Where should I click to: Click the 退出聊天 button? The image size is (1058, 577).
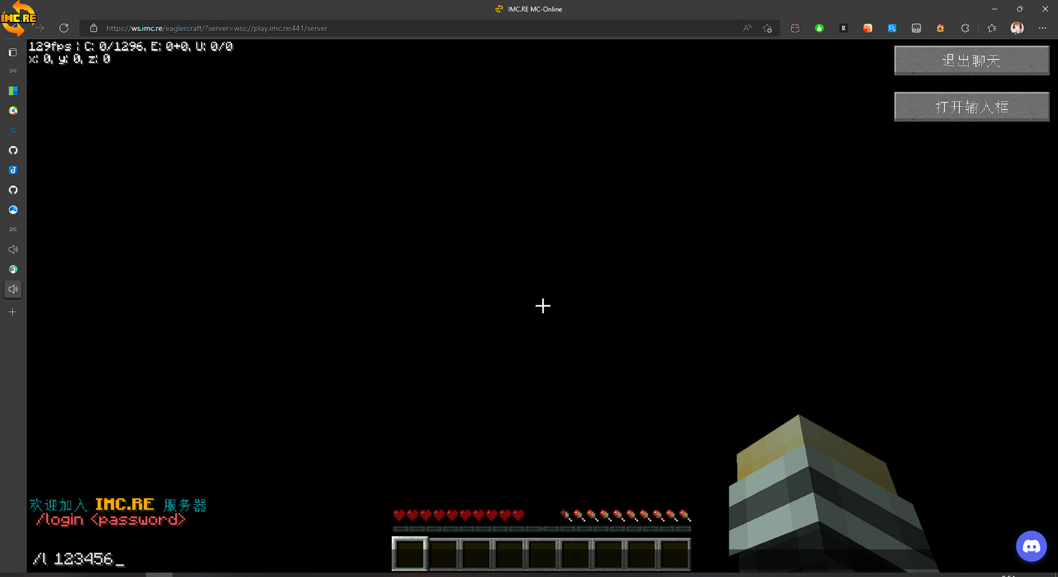point(971,61)
